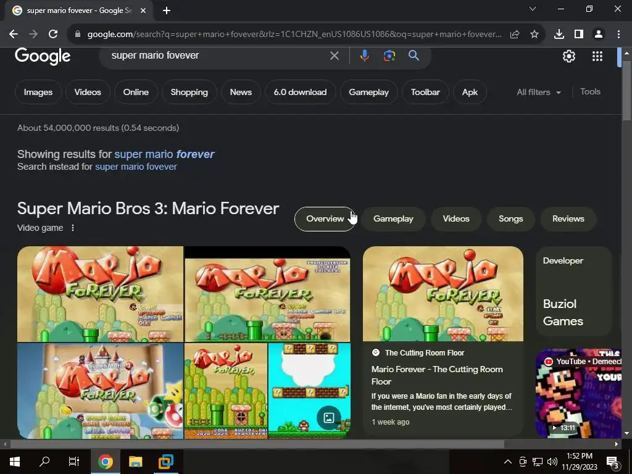The image size is (632, 474).
Task: Select the Songs tab
Action: (x=510, y=218)
